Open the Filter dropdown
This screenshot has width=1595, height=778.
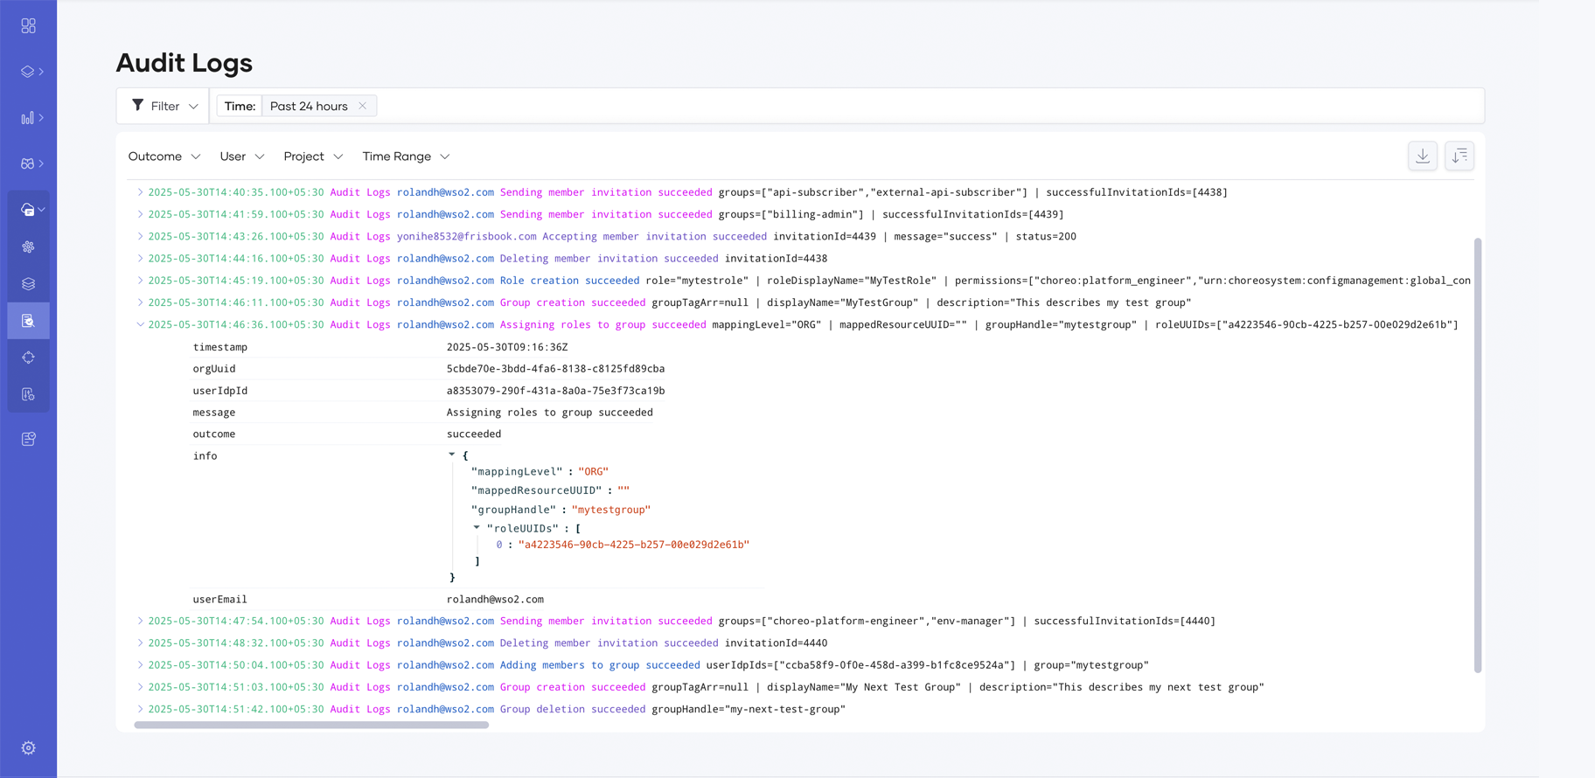coord(164,106)
